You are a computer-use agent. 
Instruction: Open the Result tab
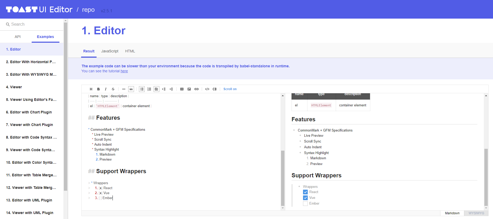(89, 51)
